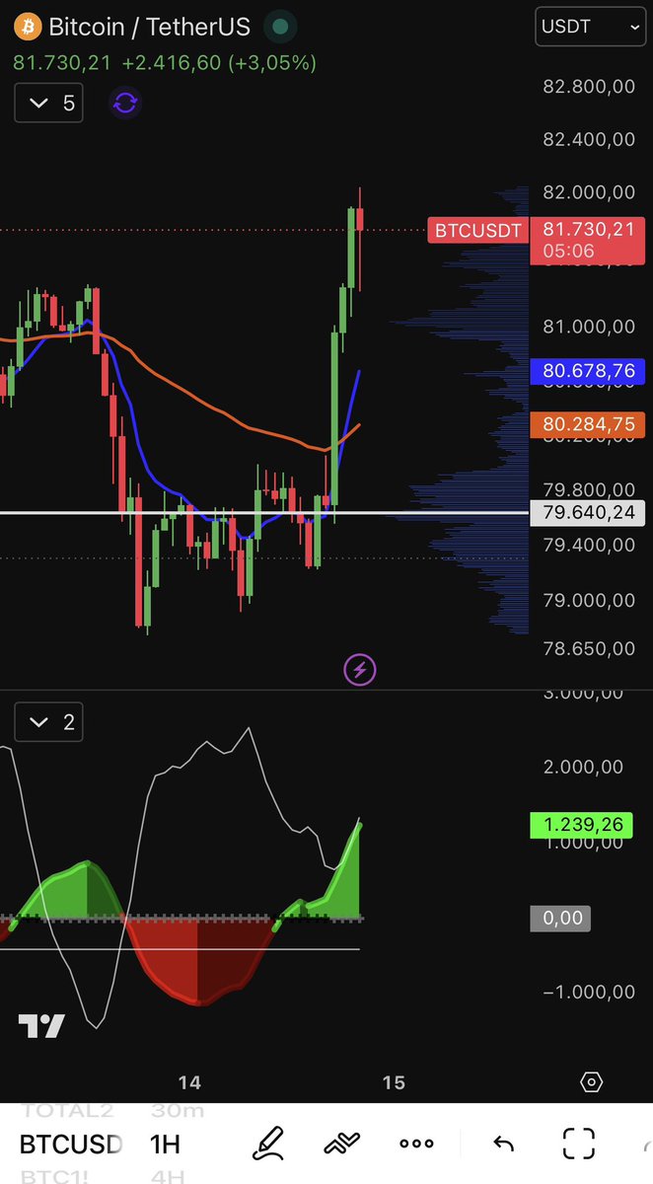
Task: Click the 14 date label on time axis
Action: point(189,1082)
